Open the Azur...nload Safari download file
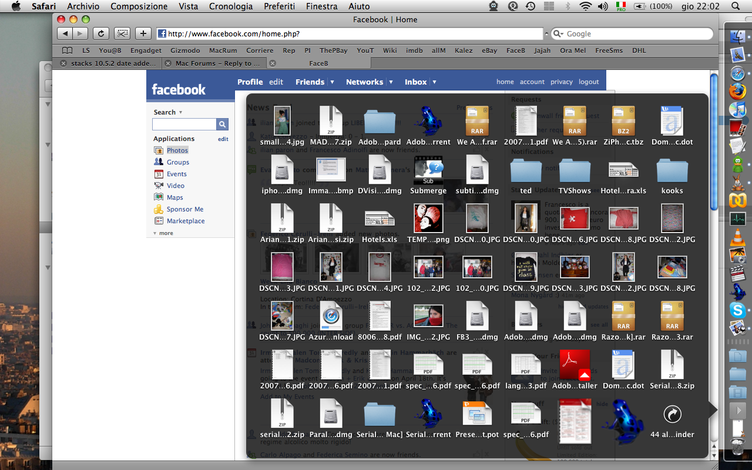752x470 pixels. (x=331, y=317)
